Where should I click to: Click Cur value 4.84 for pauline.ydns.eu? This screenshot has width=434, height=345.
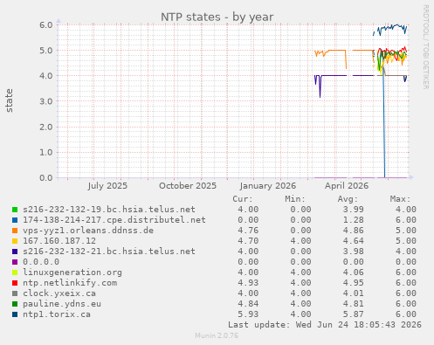(x=248, y=304)
